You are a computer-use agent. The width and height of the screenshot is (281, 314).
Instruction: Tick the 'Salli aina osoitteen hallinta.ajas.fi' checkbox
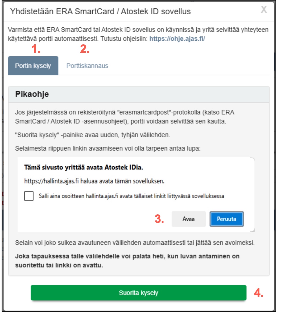pos(29,196)
